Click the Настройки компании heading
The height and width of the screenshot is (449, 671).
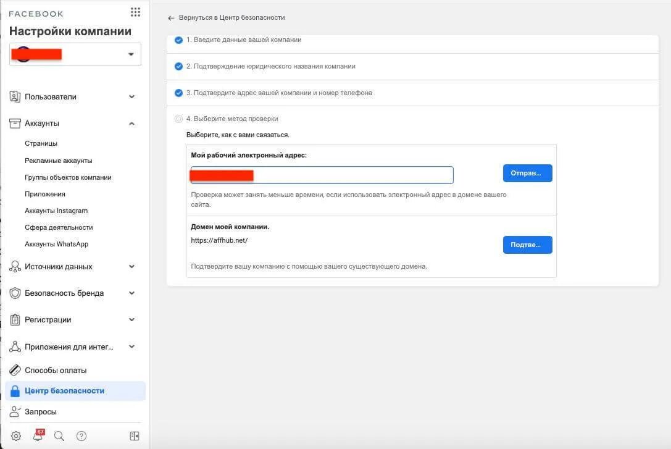(70, 31)
